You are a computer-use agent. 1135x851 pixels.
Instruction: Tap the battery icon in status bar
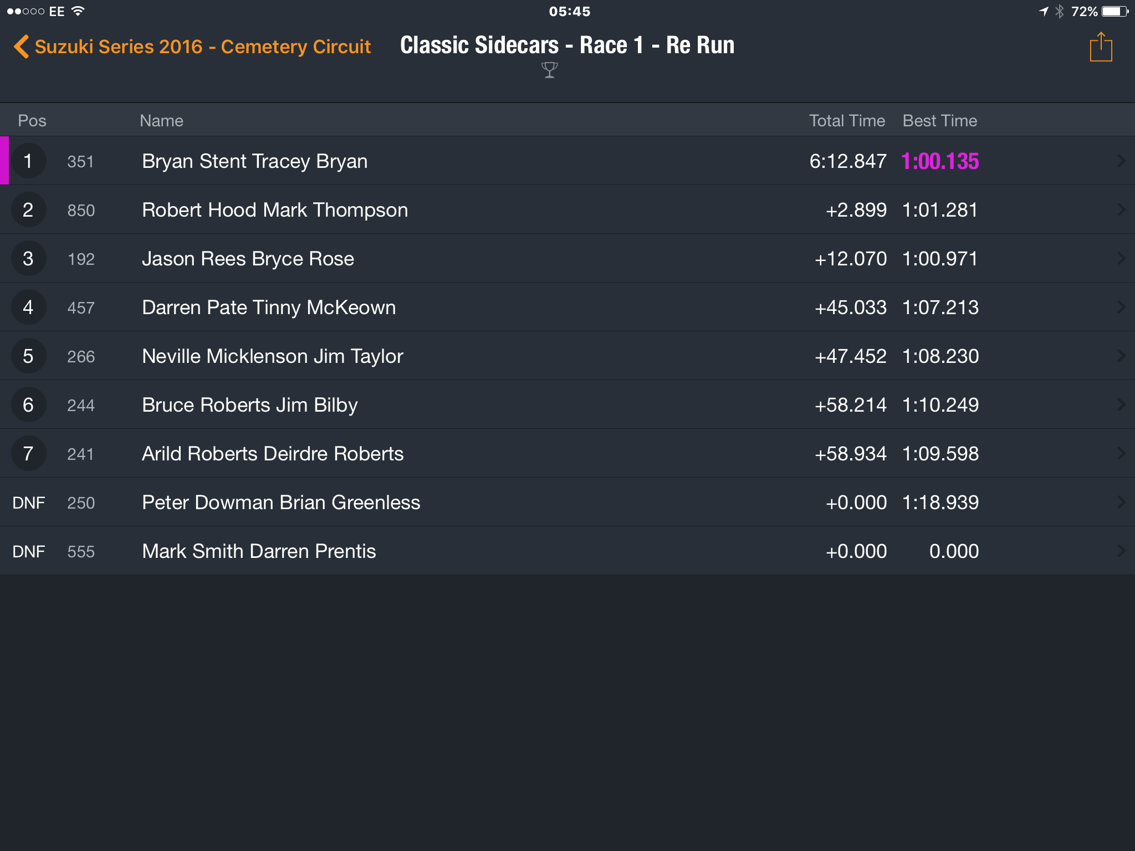point(1115,11)
